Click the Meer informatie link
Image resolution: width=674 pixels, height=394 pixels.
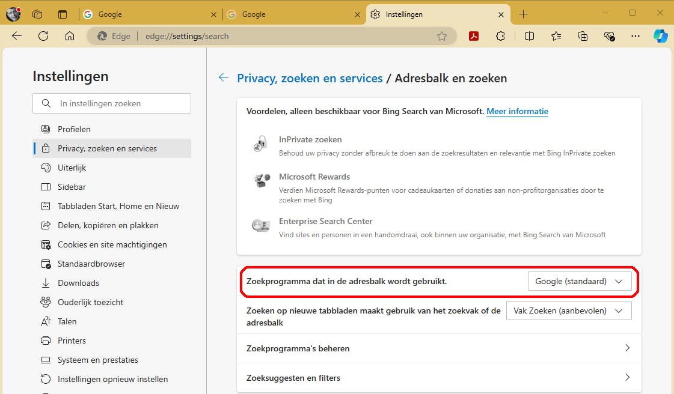(x=517, y=111)
